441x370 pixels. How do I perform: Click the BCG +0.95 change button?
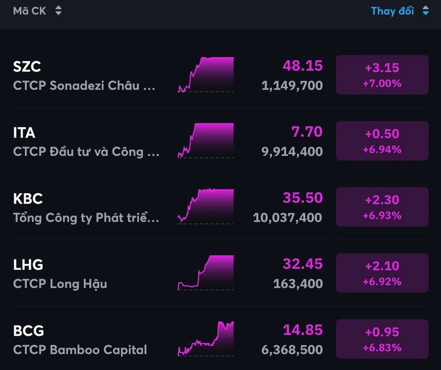pos(382,339)
